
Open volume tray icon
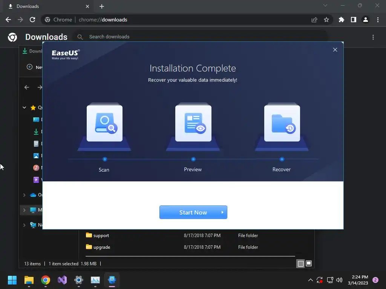click(339, 280)
